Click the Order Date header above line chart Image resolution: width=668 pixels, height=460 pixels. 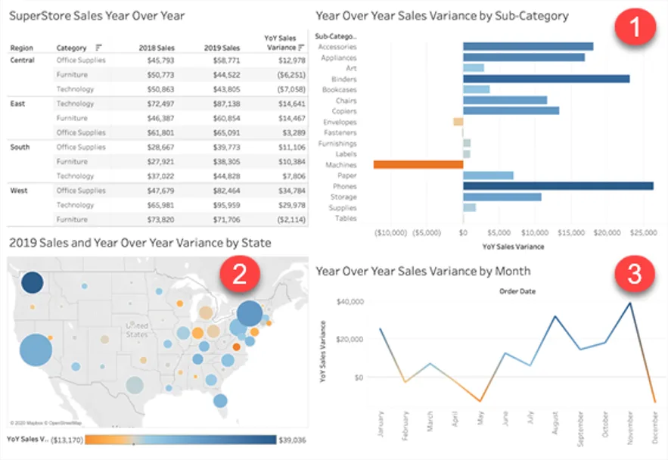coord(517,291)
